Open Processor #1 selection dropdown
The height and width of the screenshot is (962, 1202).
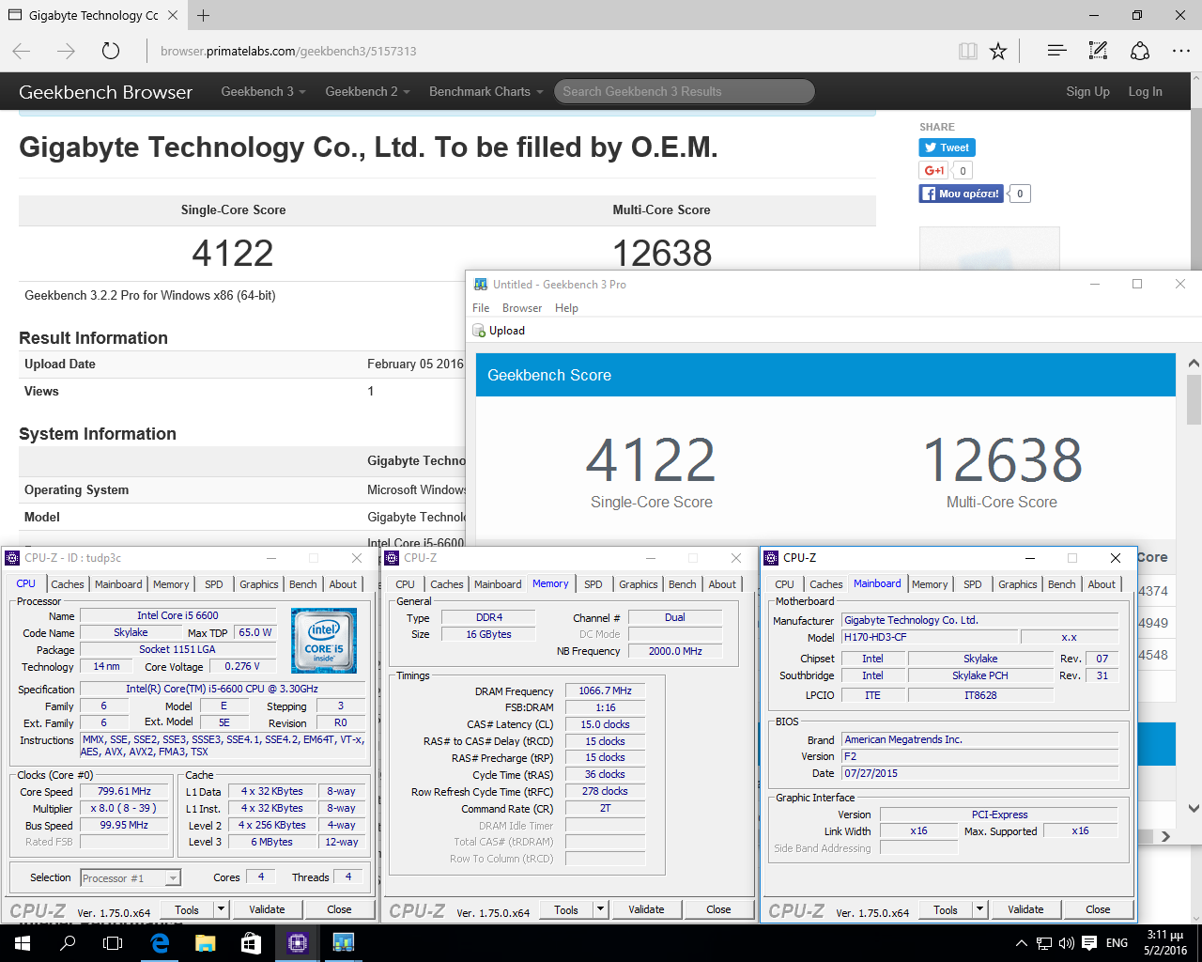tap(173, 878)
